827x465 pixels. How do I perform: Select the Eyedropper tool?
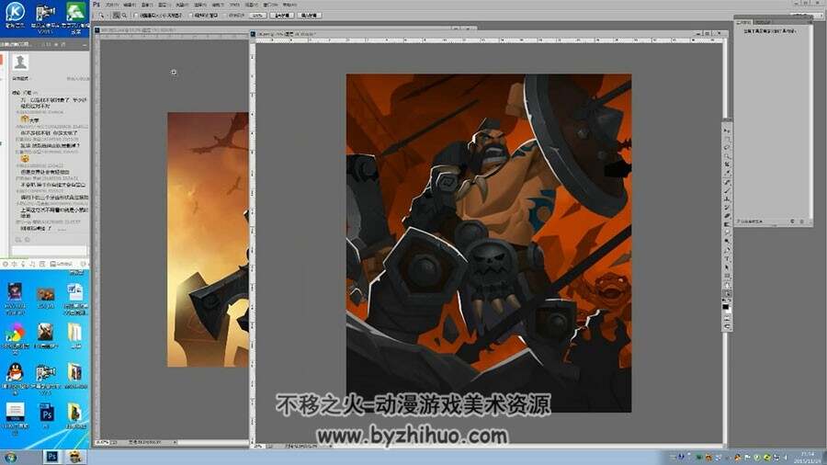point(728,172)
